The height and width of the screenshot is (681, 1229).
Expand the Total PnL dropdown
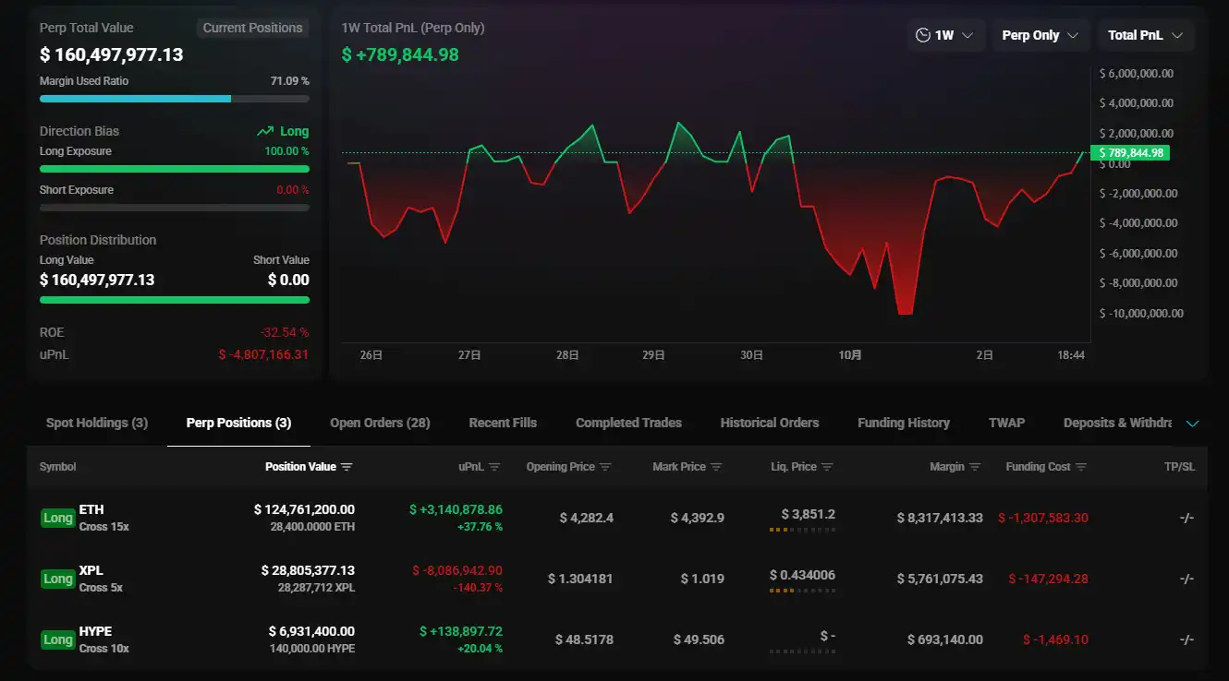pyautogui.click(x=1145, y=35)
